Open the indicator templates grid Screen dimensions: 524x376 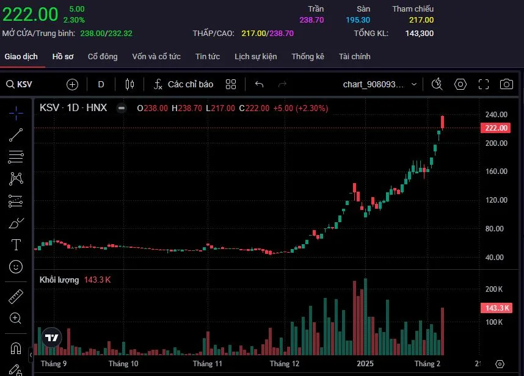pos(231,84)
